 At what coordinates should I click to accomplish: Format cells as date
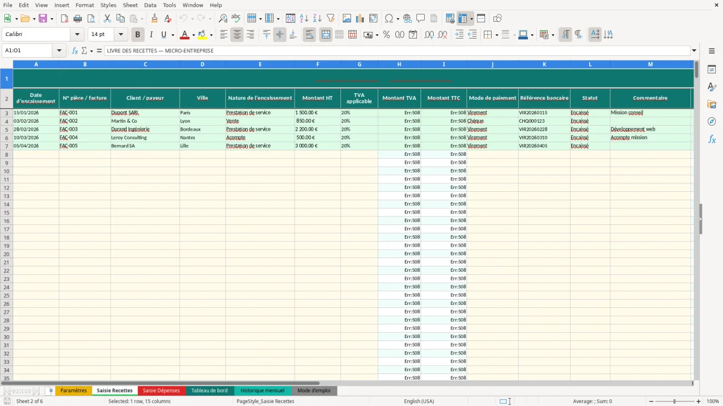coord(413,35)
